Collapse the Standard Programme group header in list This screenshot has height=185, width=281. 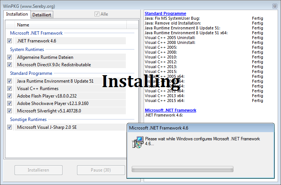coord(31,73)
